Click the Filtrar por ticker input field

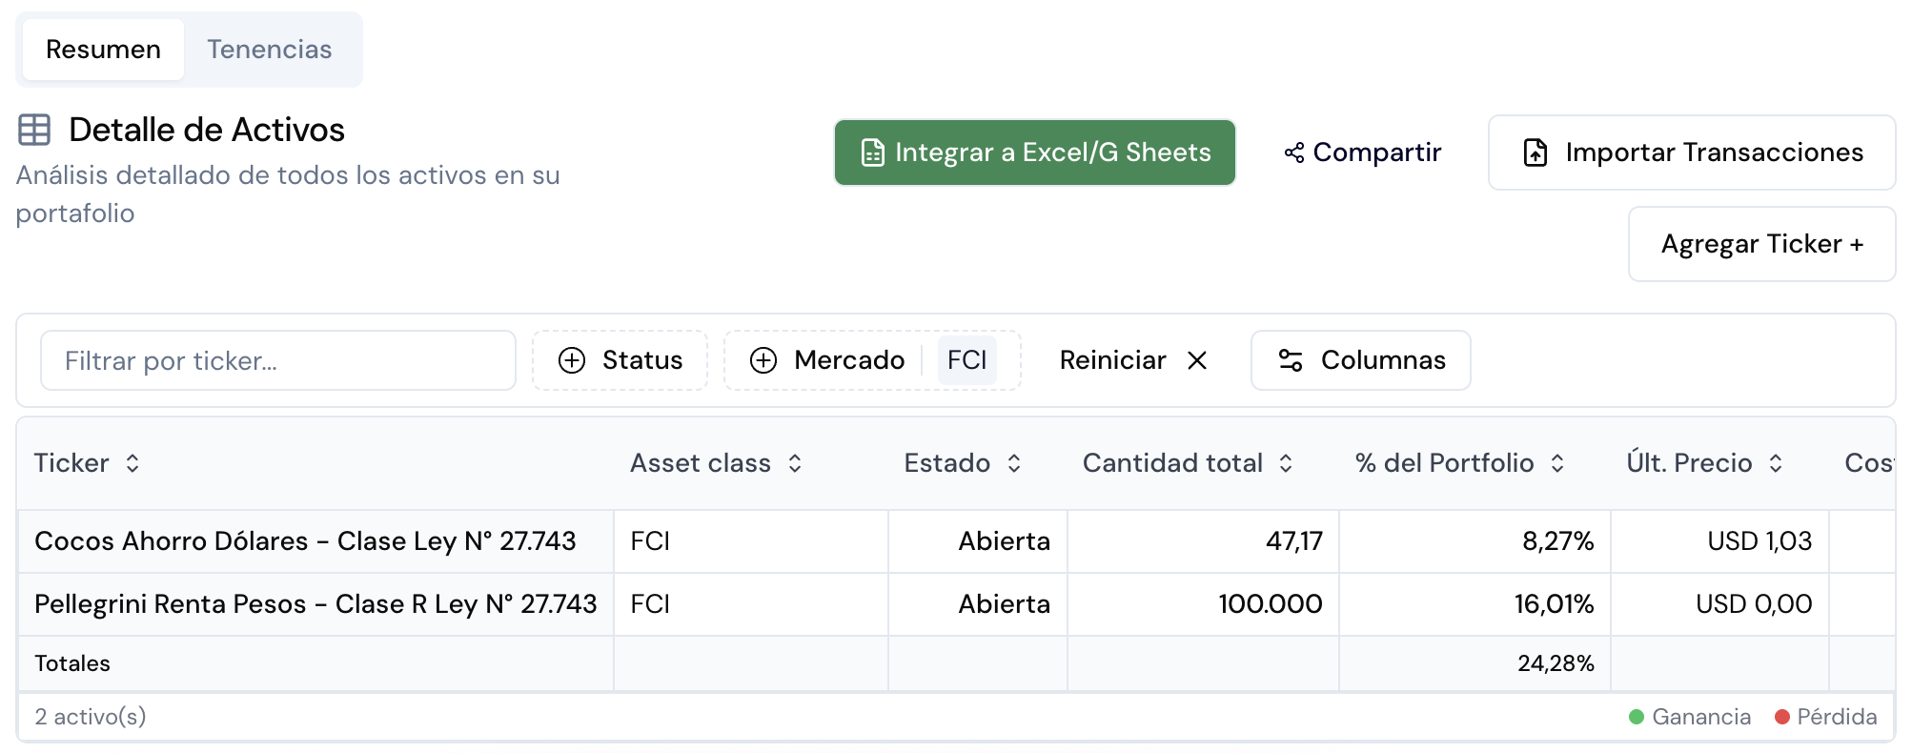click(x=276, y=360)
